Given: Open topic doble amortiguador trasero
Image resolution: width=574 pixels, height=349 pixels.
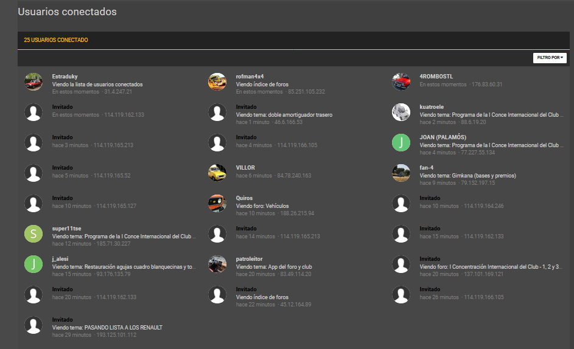Looking at the screenshot, I should [x=300, y=115].
